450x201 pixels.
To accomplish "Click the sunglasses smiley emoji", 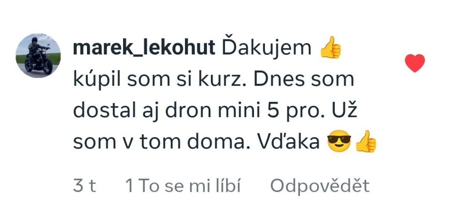I will click(x=339, y=141).
